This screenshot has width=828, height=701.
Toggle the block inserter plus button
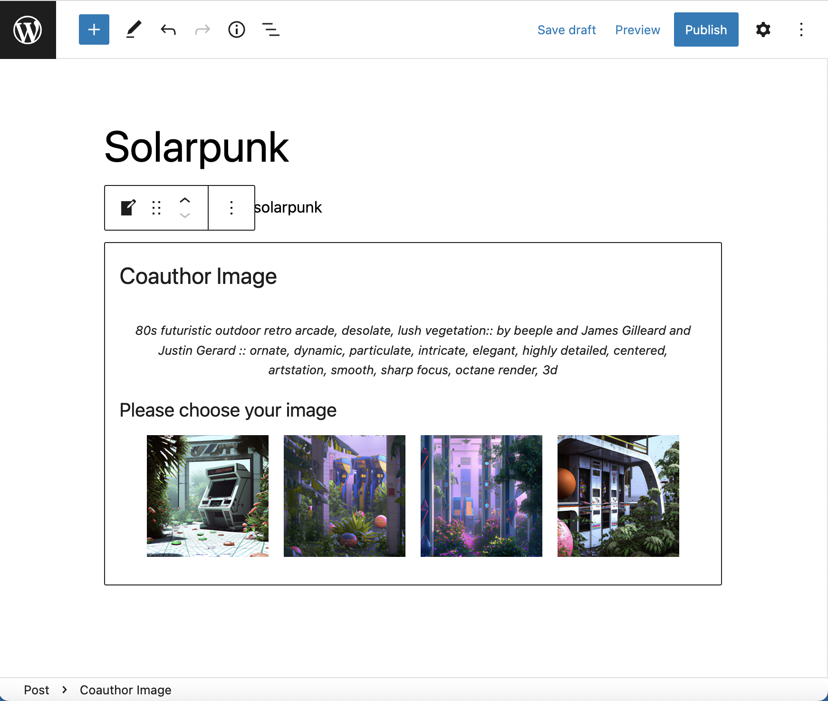tap(94, 29)
